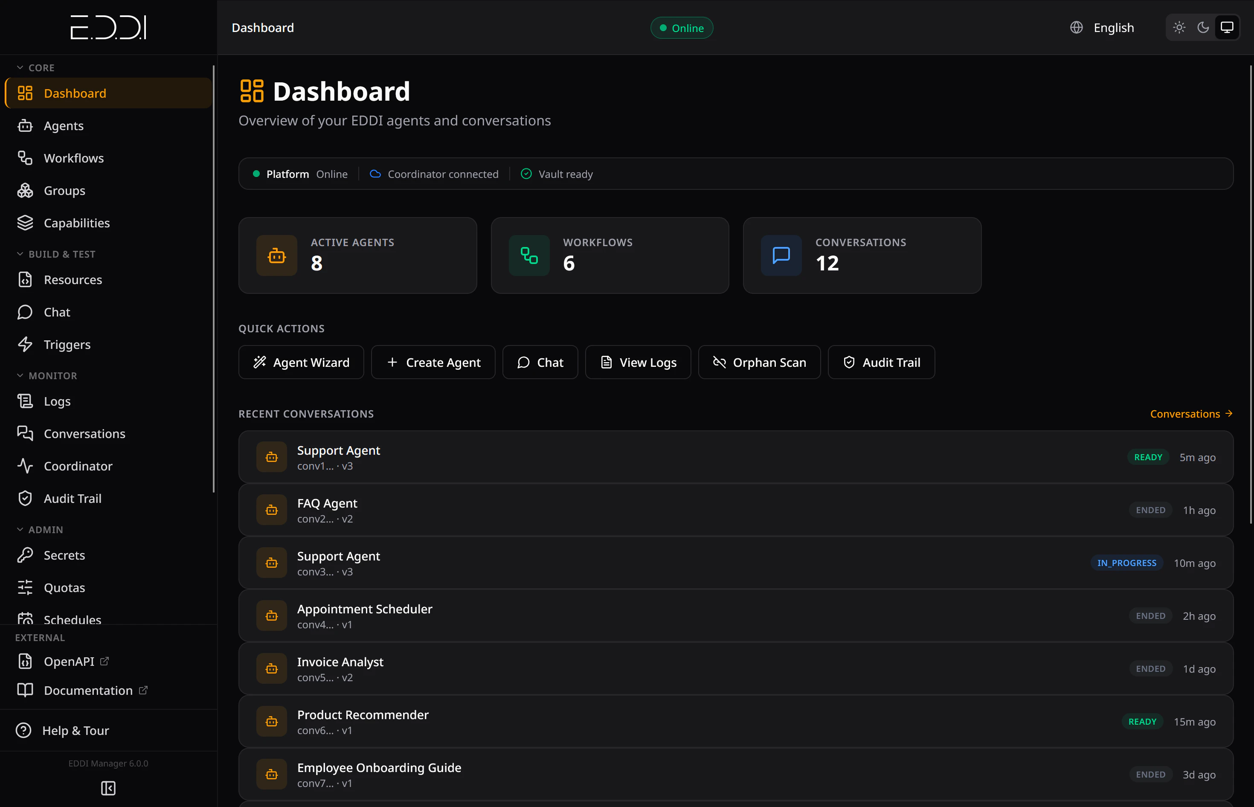Open the Conversations link above recent list
Image resolution: width=1254 pixels, height=807 pixels.
1191,413
